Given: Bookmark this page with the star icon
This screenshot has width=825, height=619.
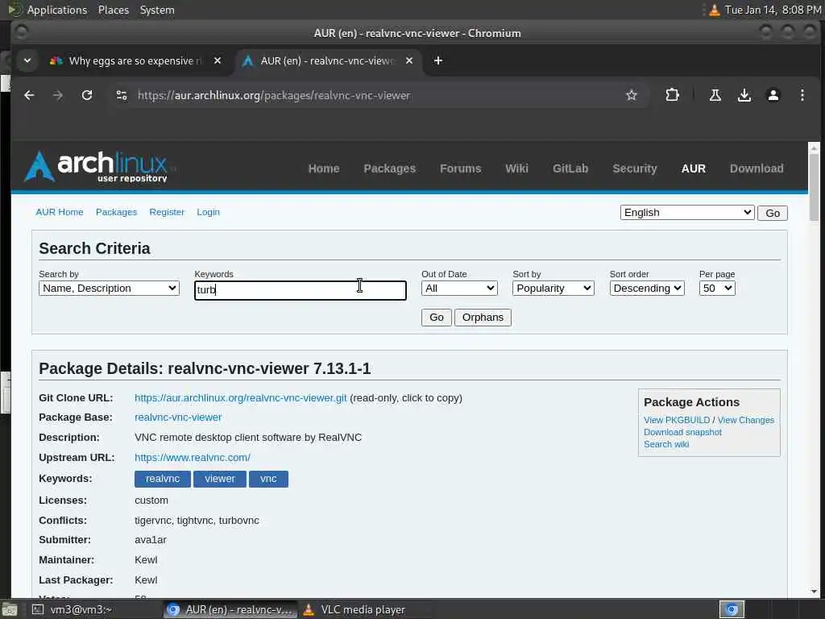Looking at the screenshot, I should 632,95.
